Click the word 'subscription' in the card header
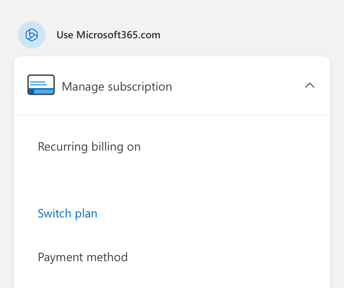Viewport: 344px width, 288px height. point(140,86)
